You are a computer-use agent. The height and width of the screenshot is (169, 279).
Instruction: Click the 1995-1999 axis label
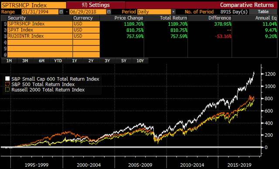pos(37,165)
